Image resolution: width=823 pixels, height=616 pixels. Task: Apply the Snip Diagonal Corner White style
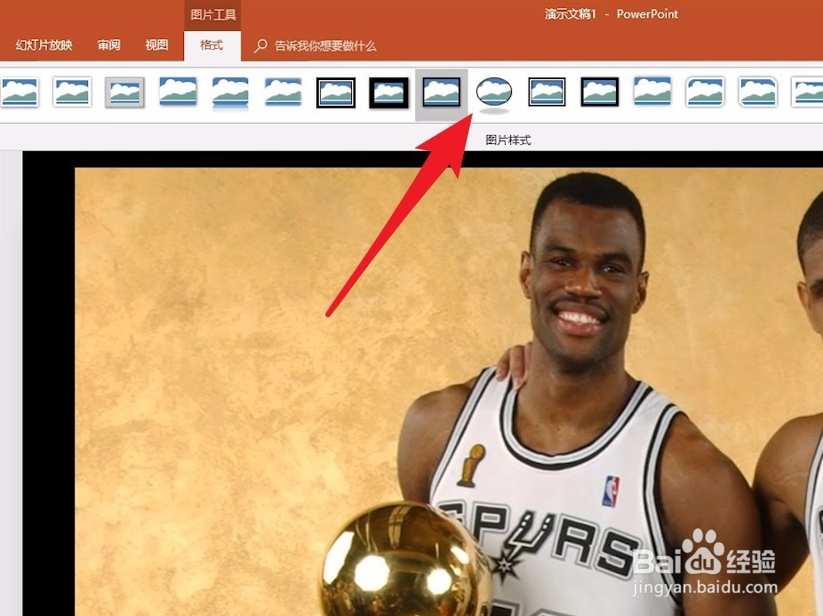[x=758, y=92]
